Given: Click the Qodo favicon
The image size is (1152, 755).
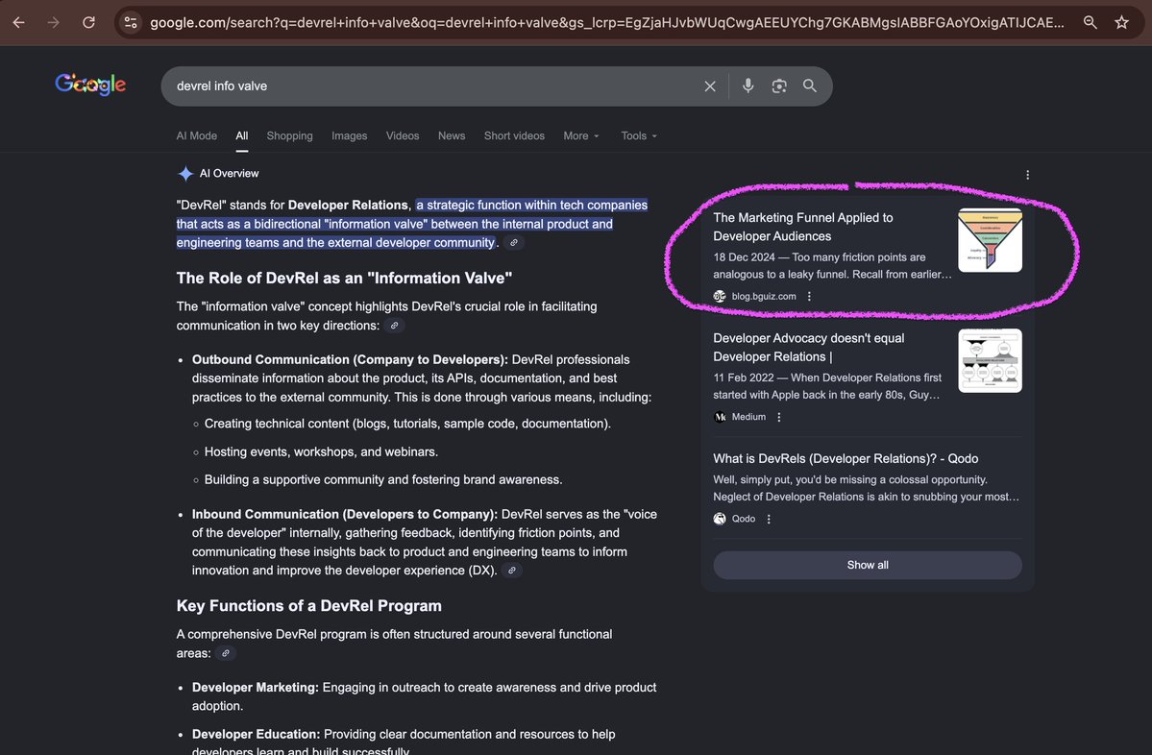Looking at the screenshot, I should (720, 520).
